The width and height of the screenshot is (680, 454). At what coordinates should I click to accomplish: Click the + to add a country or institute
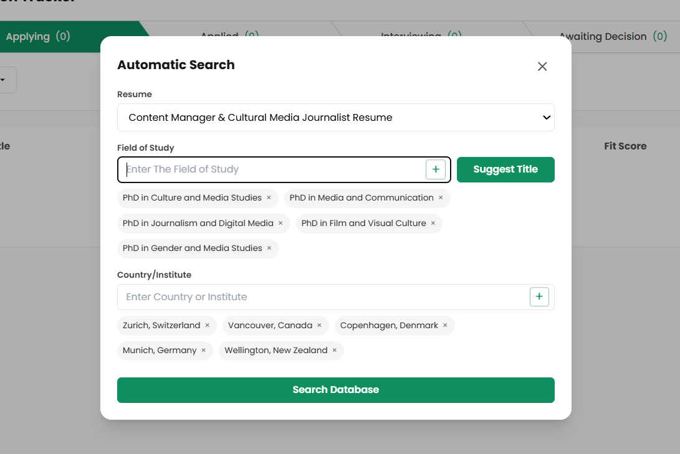pyautogui.click(x=539, y=296)
